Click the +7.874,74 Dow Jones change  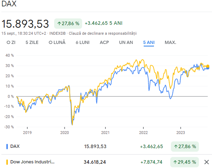coord(151,162)
